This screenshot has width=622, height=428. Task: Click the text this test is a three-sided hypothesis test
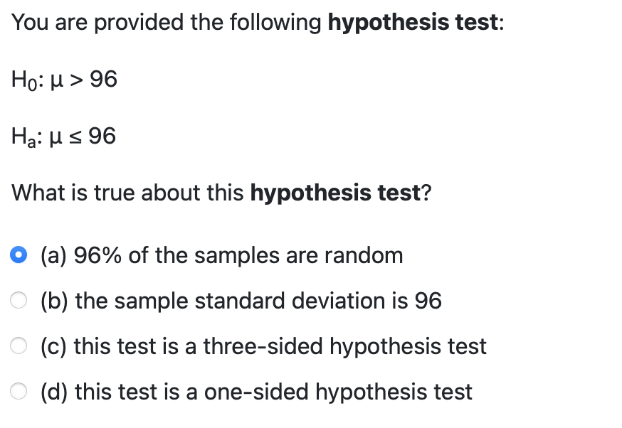(262, 347)
